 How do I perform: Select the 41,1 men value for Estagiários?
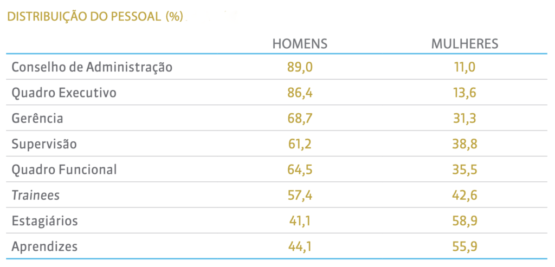click(x=300, y=221)
